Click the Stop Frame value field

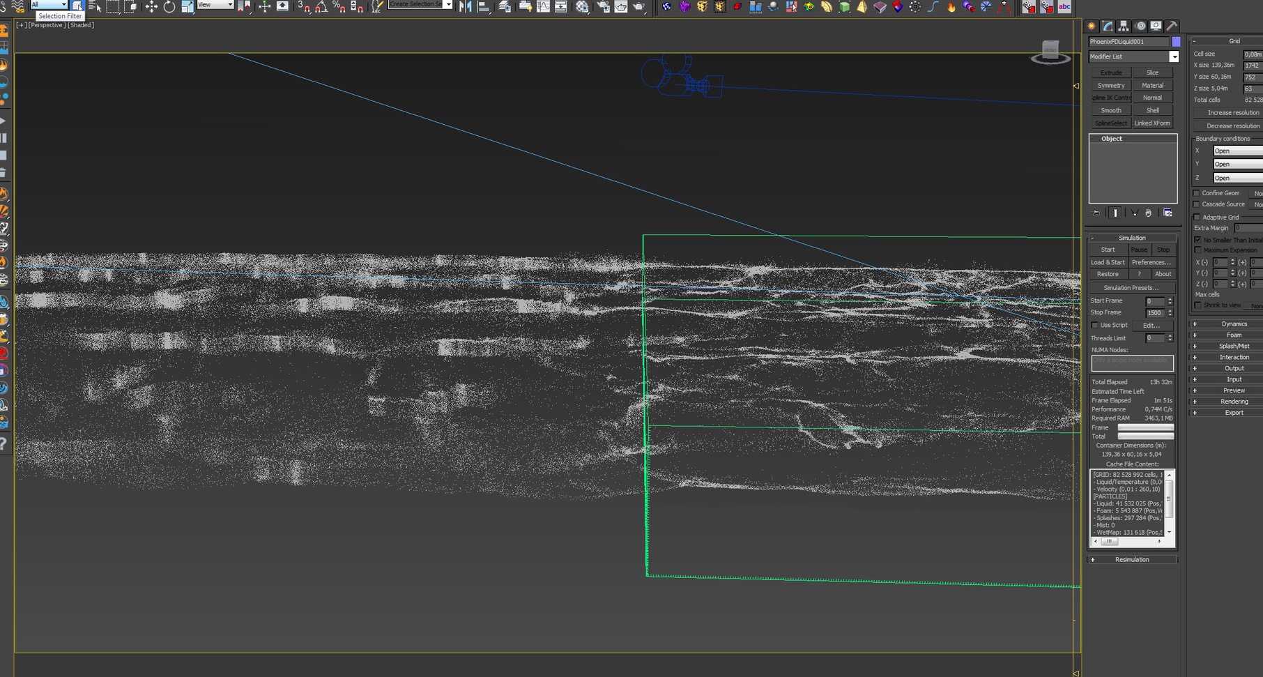[x=1155, y=313]
